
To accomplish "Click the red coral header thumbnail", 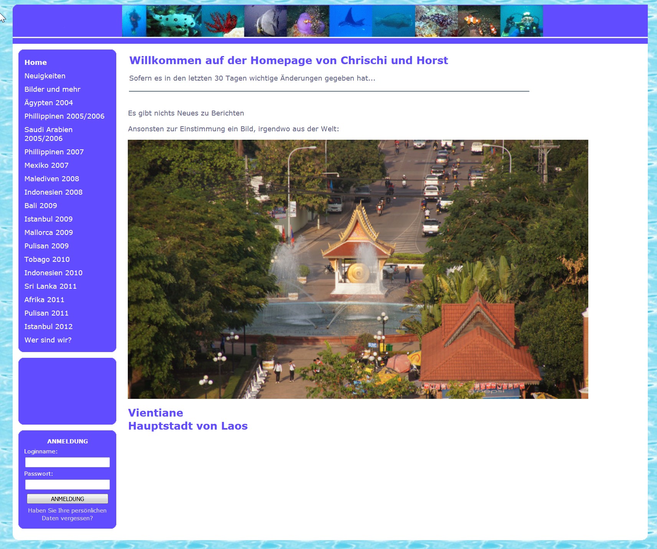I will tap(223, 21).
